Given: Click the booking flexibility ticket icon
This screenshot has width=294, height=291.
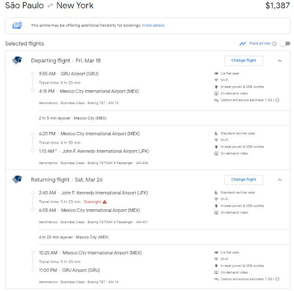Looking at the screenshot, I should coord(17,25).
